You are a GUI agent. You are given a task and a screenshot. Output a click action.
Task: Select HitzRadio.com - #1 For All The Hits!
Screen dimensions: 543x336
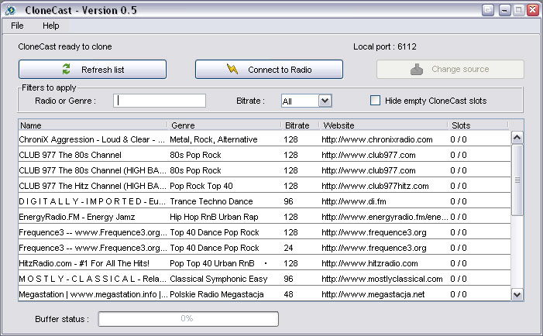point(265,263)
